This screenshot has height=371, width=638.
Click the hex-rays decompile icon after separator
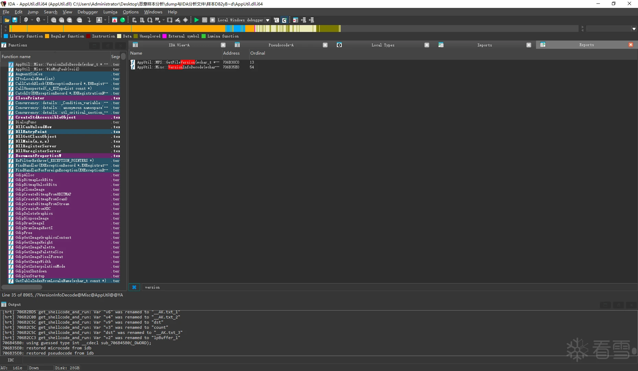(134, 20)
